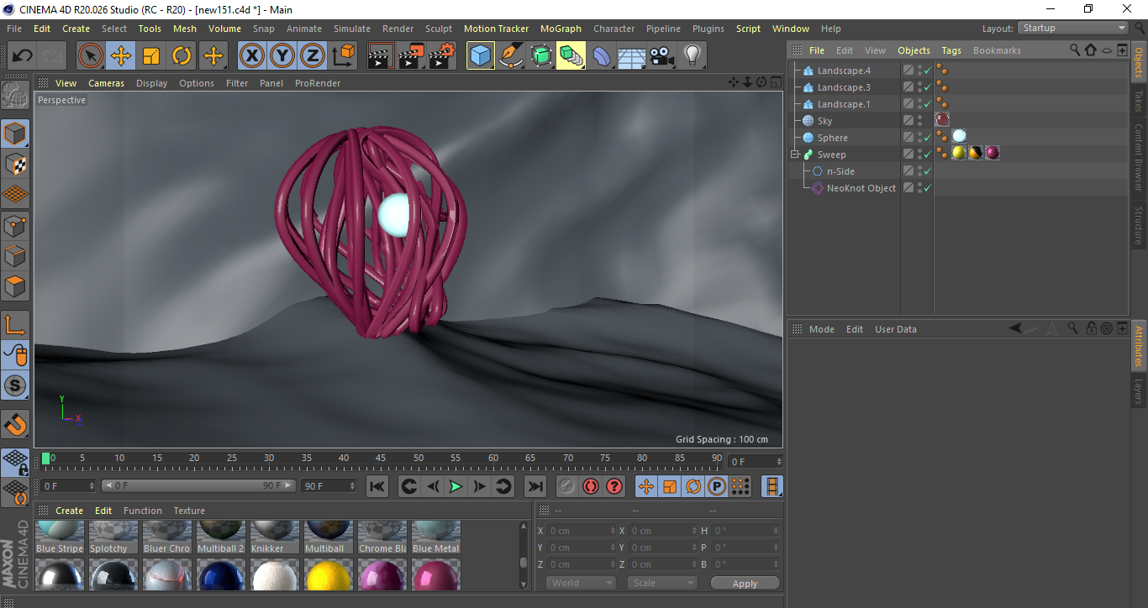Select the yellow material swatch
The height and width of the screenshot is (608, 1148).
[328, 574]
